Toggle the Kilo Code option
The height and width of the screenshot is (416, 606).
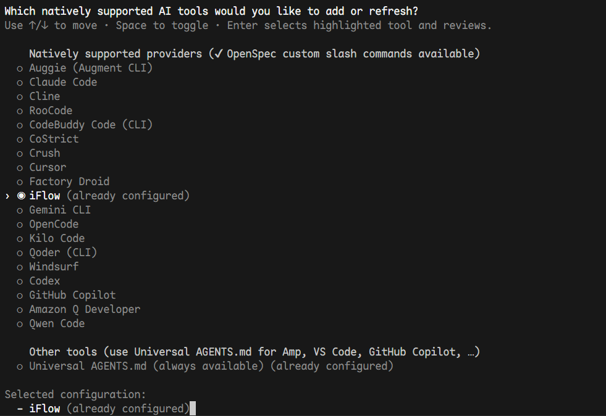57,238
